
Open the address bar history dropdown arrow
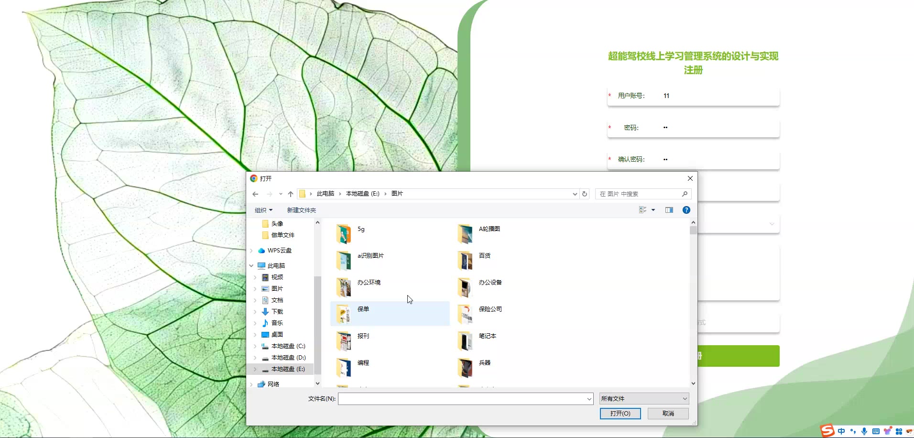tap(575, 194)
